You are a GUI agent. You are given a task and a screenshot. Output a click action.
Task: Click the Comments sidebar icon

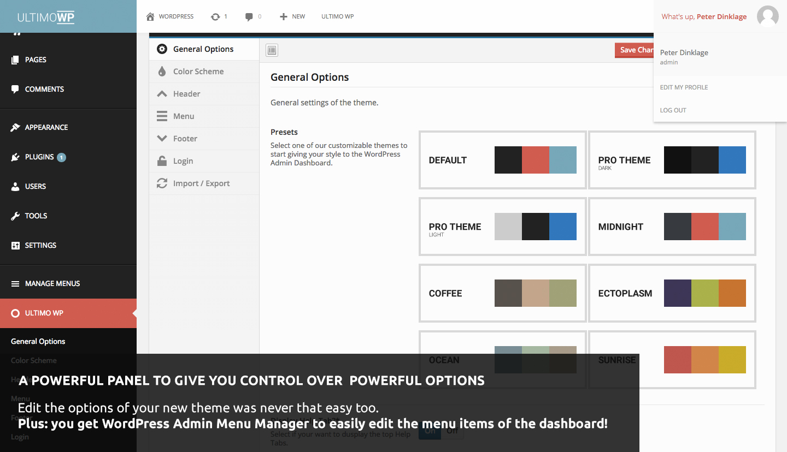[x=15, y=90]
